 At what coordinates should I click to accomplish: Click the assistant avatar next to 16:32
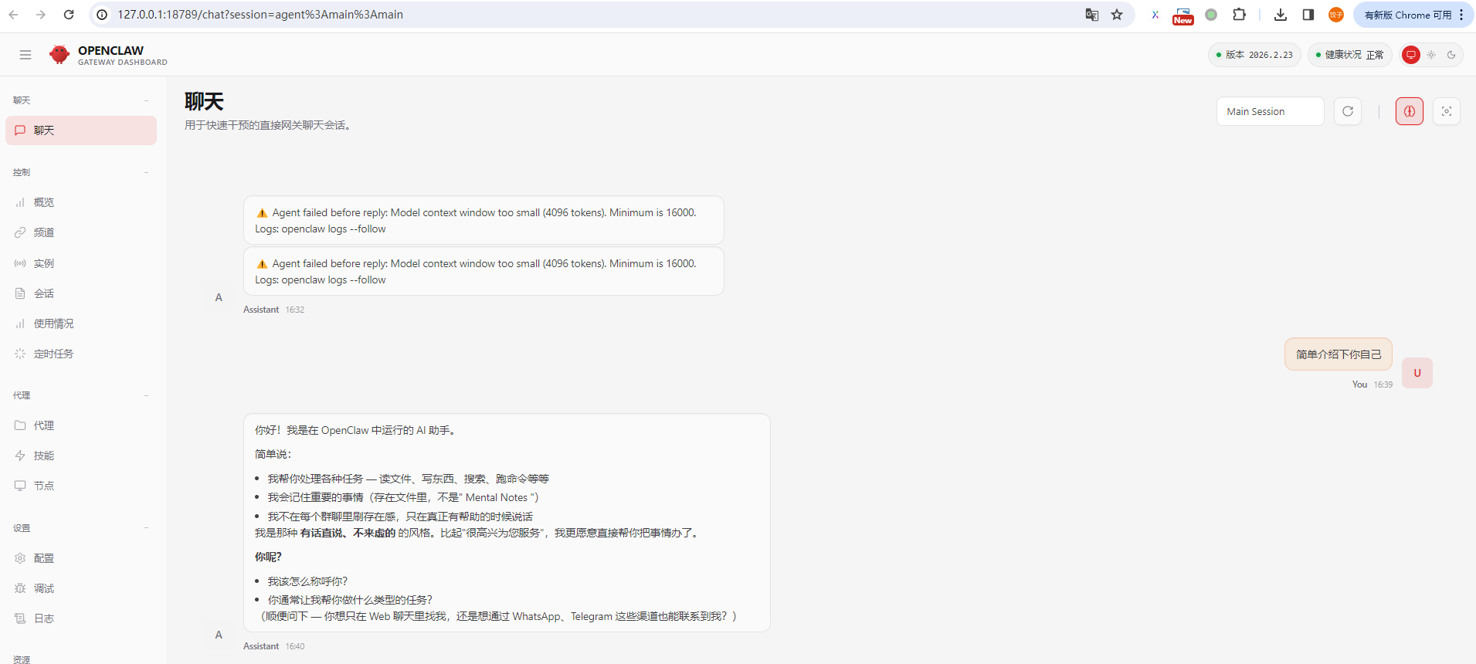[x=219, y=297]
